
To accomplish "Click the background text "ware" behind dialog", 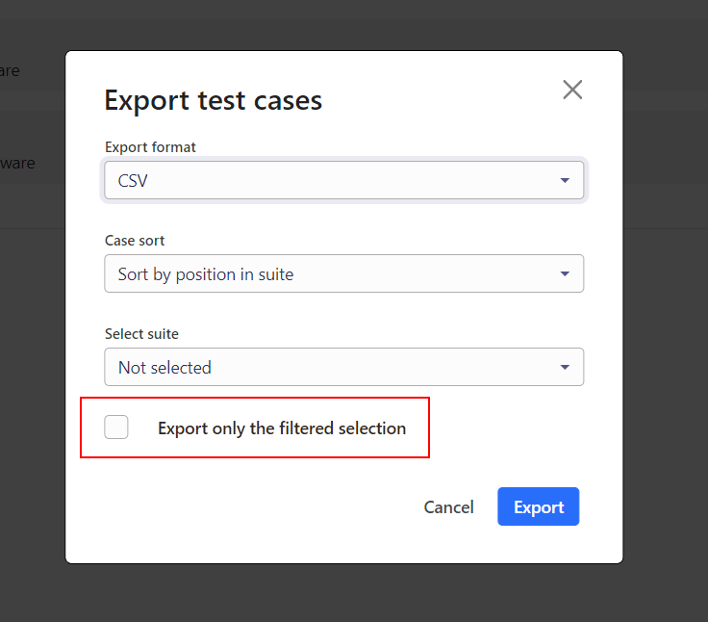I will (x=17, y=163).
